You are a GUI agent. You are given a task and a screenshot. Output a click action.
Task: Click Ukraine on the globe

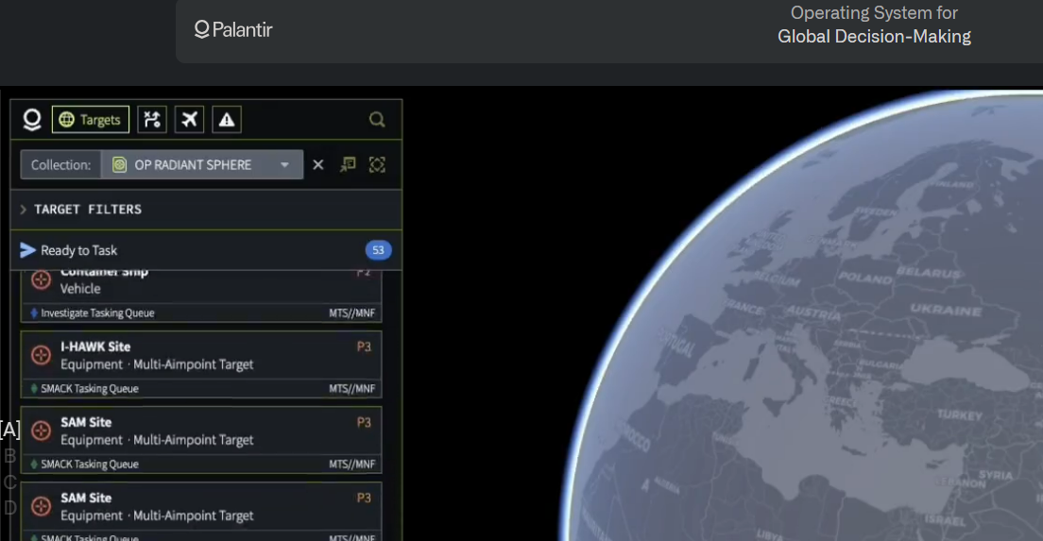pyautogui.click(x=945, y=310)
